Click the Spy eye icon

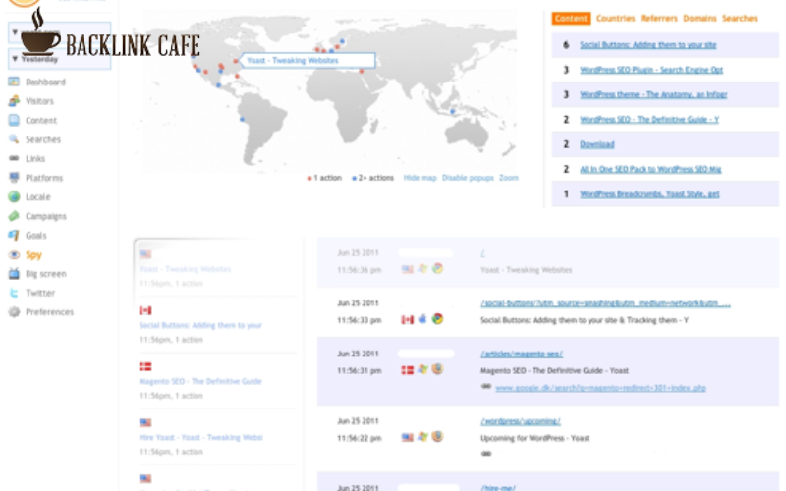14,254
